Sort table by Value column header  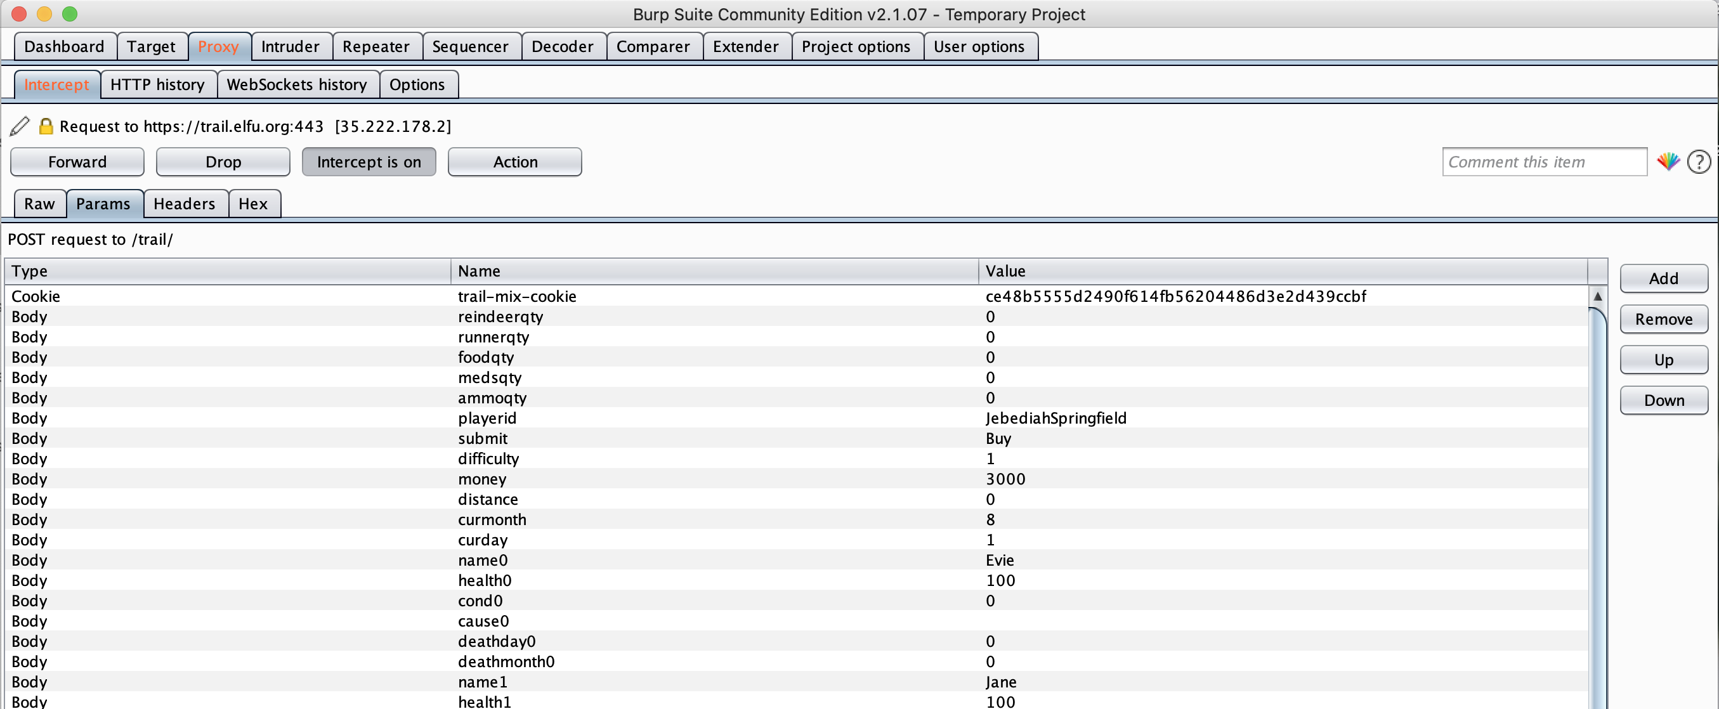pos(1283,271)
